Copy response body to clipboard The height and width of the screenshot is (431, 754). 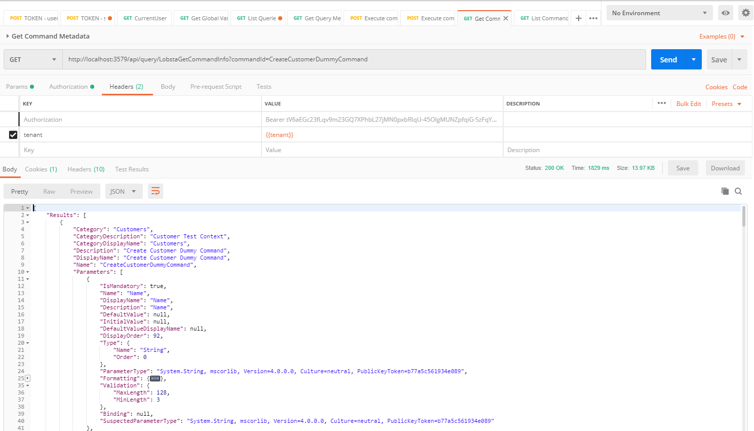725,191
